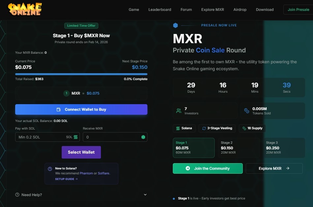Click the green MXR hexagon icon
The width and height of the screenshot is (313, 207).
click(143, 137)
